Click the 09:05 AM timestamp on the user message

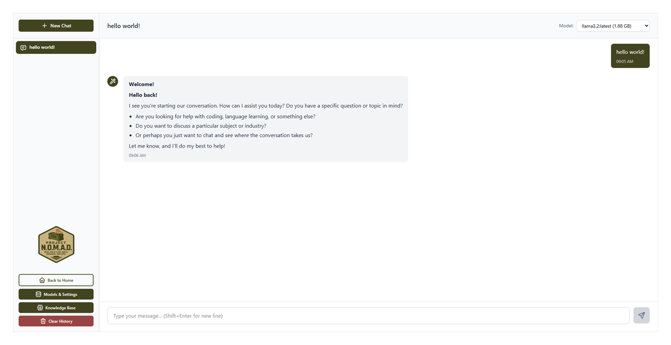625,62
